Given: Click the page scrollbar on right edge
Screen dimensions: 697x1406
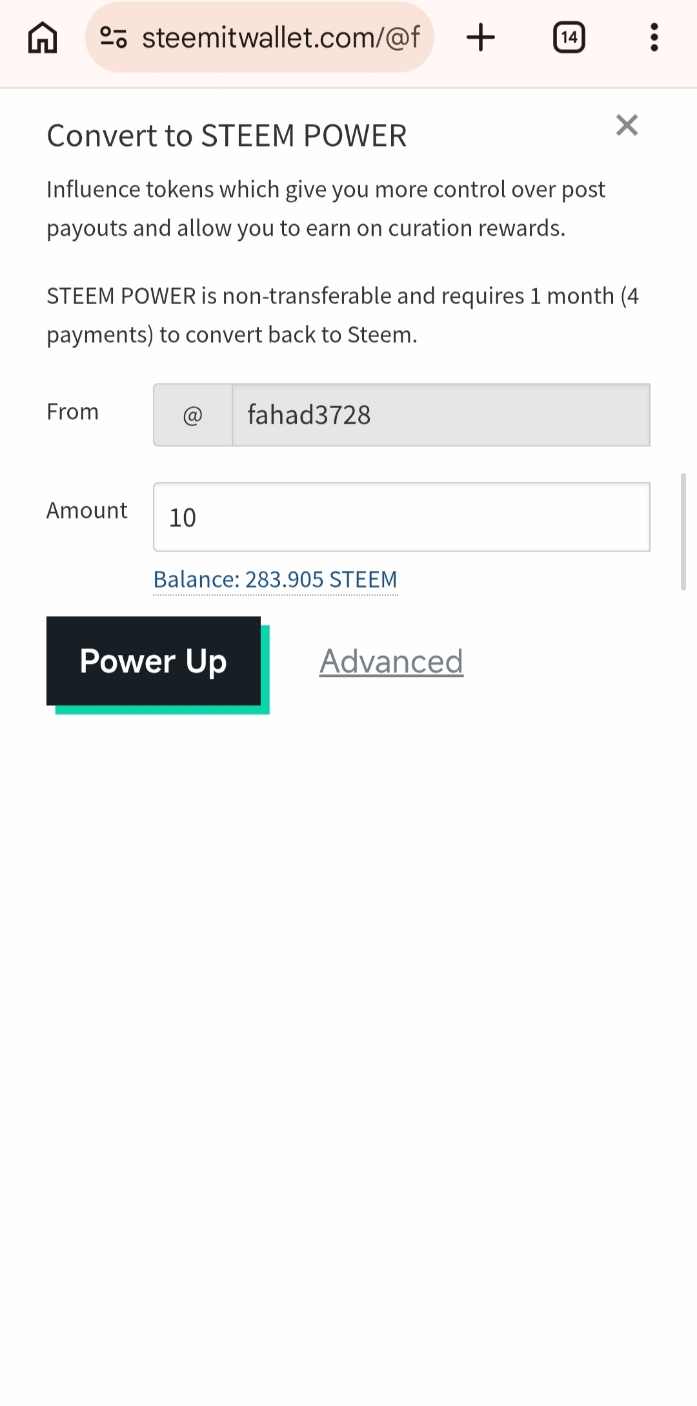Looking at the screenshot, I should pos(683,532).
